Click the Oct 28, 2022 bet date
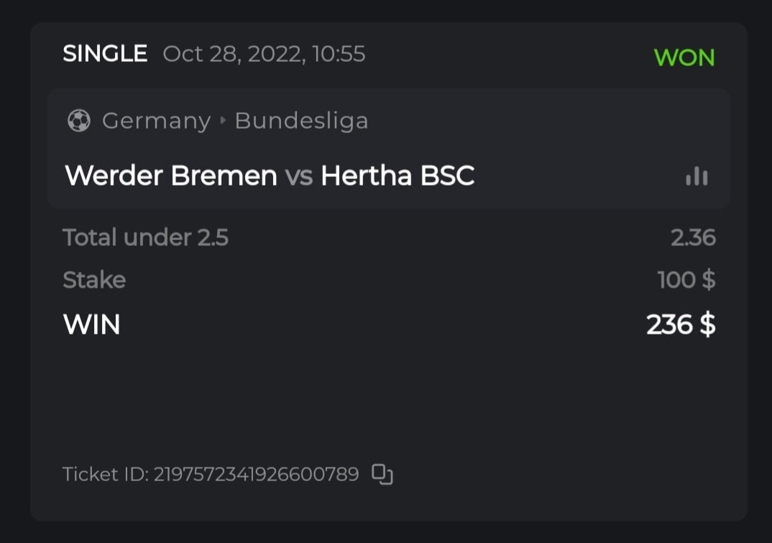The width and height of the screenshot is (772, 543). (264, 54)
